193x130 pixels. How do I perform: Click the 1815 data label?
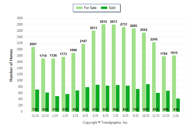click(x=174, y=53)
